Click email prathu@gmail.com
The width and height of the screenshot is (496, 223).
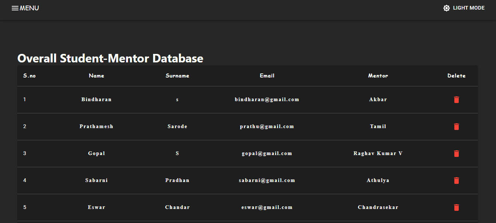(267, 127)
